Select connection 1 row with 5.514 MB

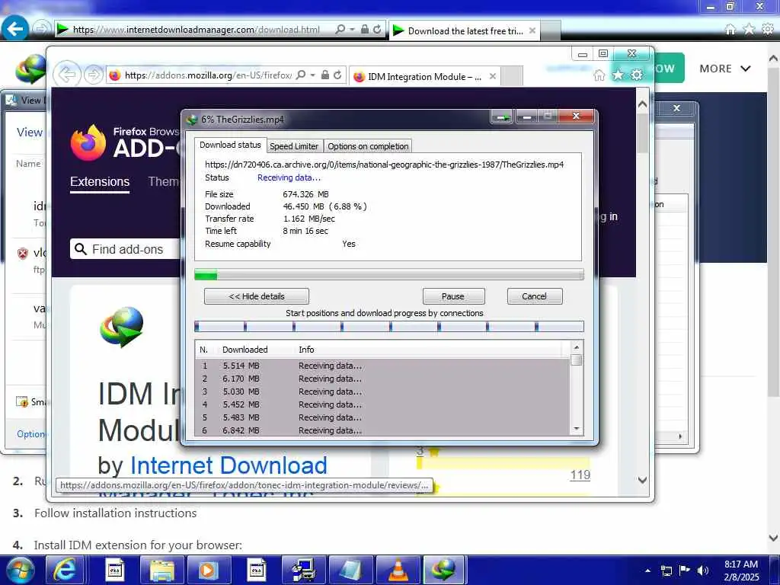382,366
